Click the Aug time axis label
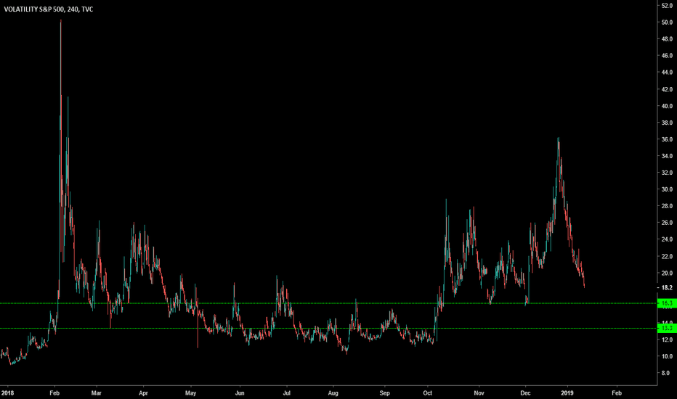This screenshot has height=399, width=677. click(x=333, y=393)
